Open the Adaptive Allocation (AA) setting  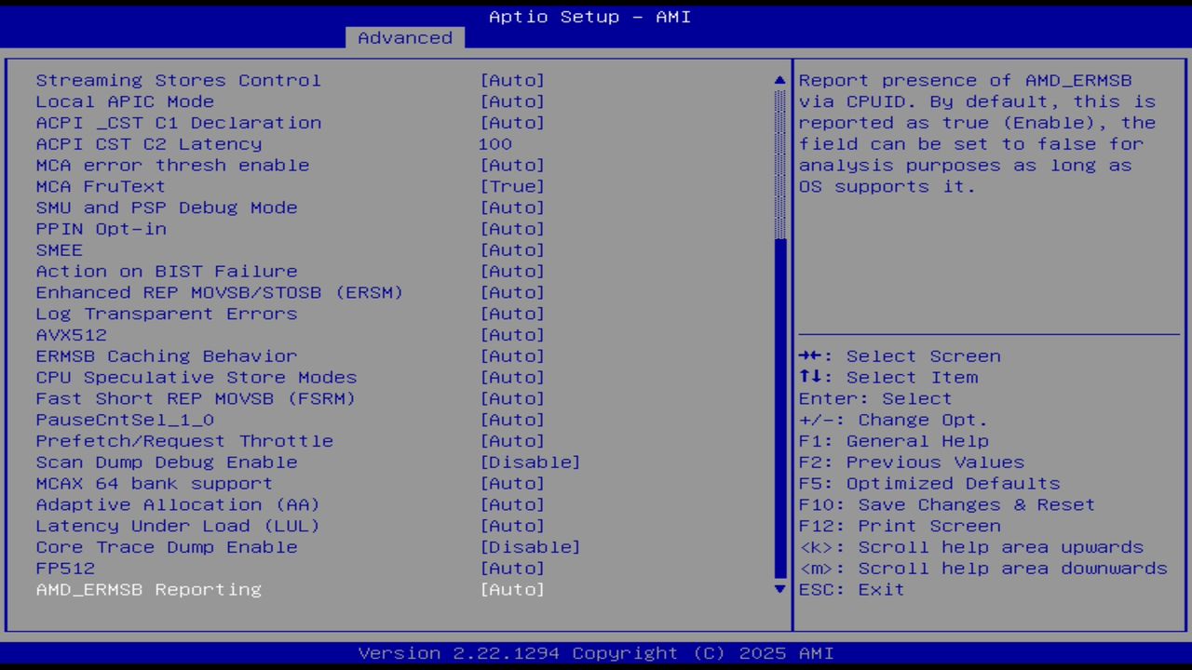[512, 504]
